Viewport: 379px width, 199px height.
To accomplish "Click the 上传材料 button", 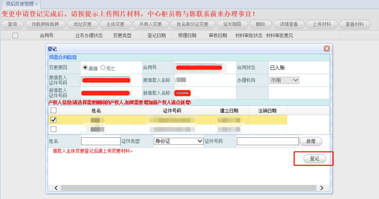I will click(322, 24).
